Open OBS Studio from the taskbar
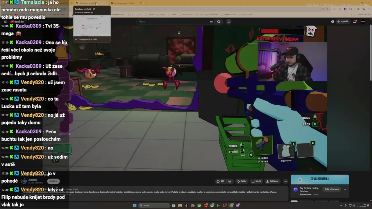This screenshot has width=372, height=209. click(225, 206)
